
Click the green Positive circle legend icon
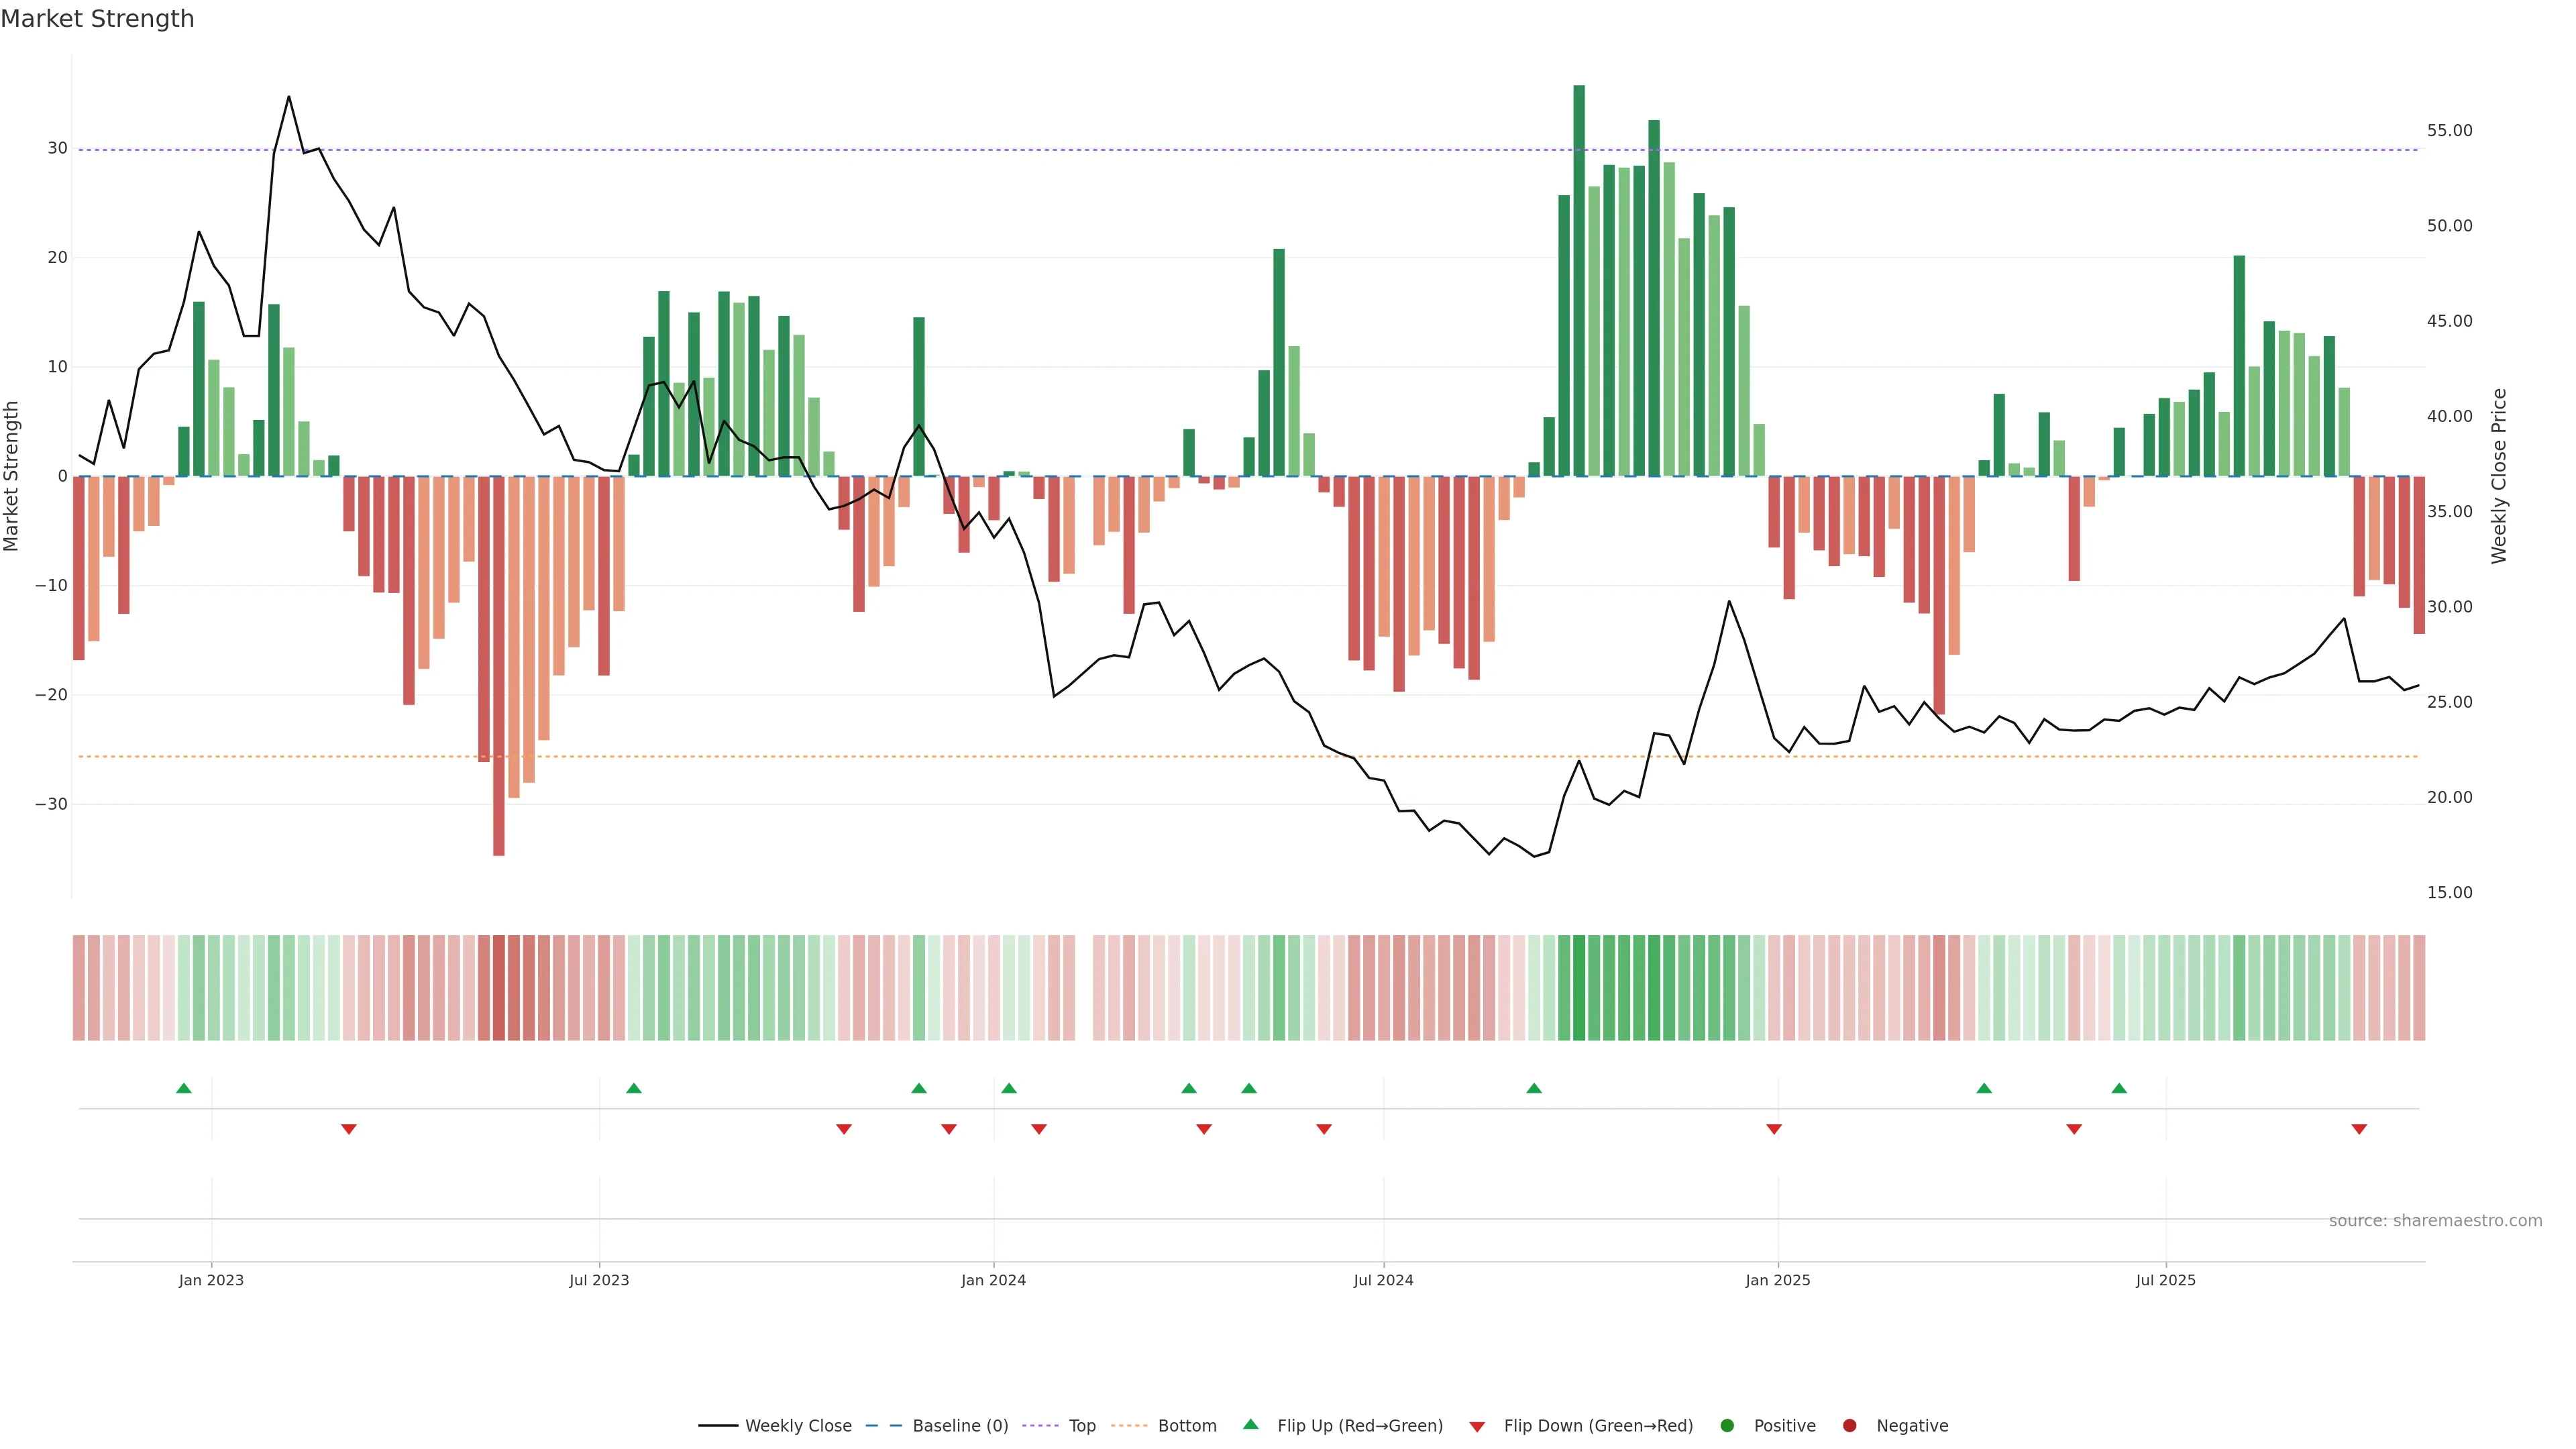pyautogui.click(x=1727, y=1426)
